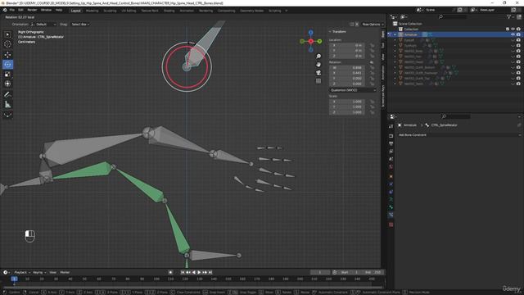Viewport: 524px width, 295px height.
Task: Select the Measure ruler tool
Action: pos(7,104)
